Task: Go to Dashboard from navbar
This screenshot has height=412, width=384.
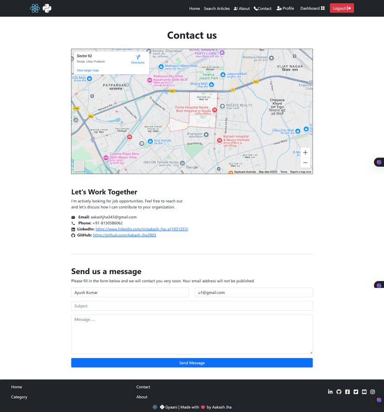Action: [312, 8]
